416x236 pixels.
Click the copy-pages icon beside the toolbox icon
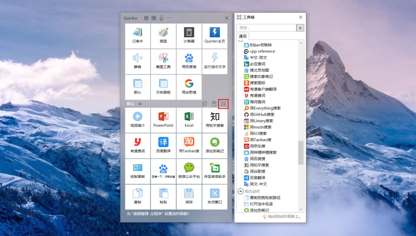pos(204,104)
